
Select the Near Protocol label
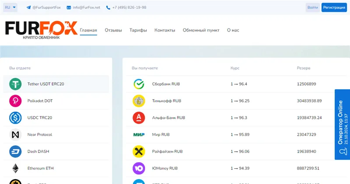pyautogui.click(x=40, y=135)
